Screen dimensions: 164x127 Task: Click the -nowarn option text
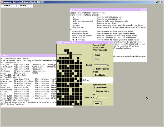click(75, 23)
